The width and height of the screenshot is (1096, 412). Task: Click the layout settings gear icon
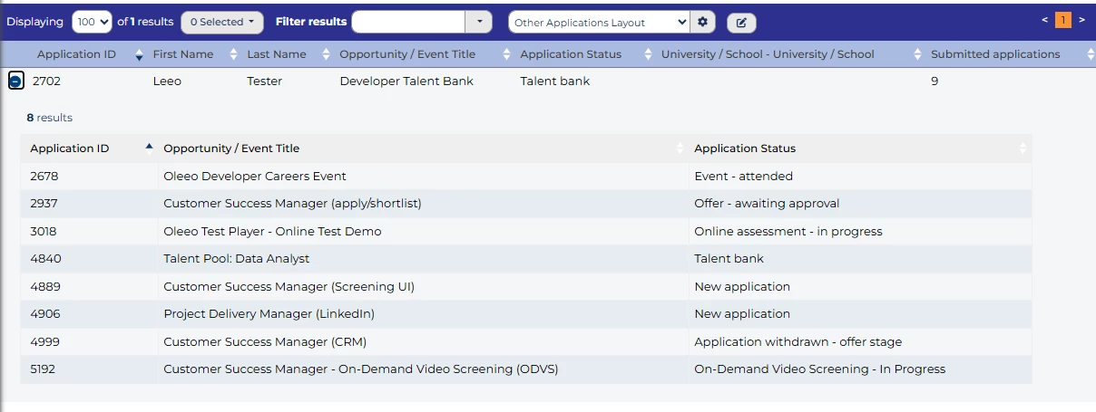pos(703,23)
